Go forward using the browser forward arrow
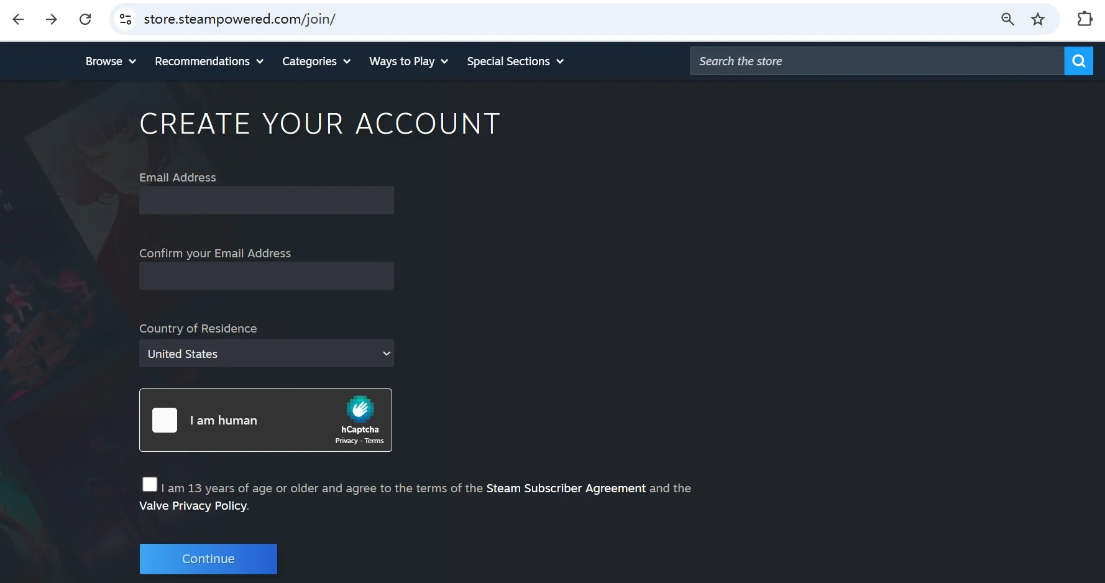Viewport: 1105px width, 583px height. (x=52, y=19)
